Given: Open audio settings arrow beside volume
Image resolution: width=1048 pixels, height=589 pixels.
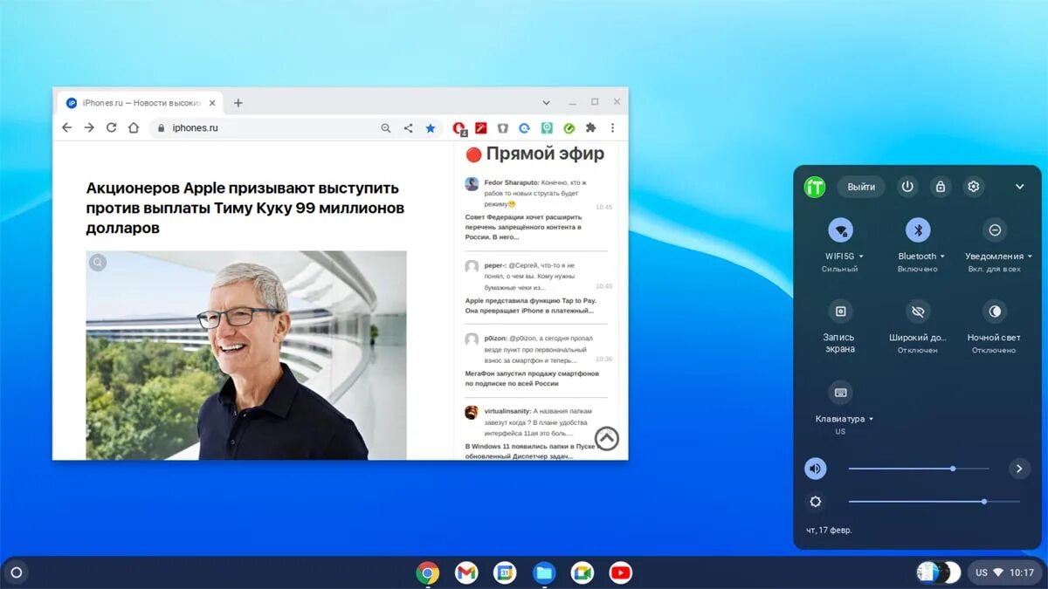Looking at the screenshot, I should coord(1018,469).
